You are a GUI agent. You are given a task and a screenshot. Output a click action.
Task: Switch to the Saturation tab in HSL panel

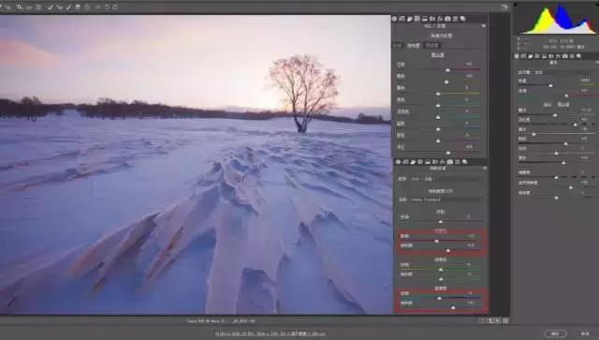pyautogui.click(x=414, y=45)
